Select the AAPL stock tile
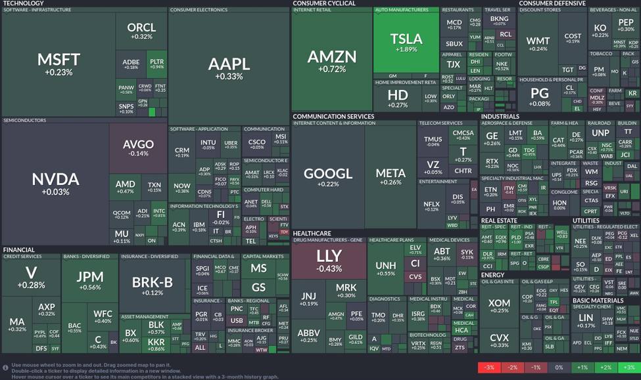Viewport: 641px width, 380px height. (x=229, y=67)
